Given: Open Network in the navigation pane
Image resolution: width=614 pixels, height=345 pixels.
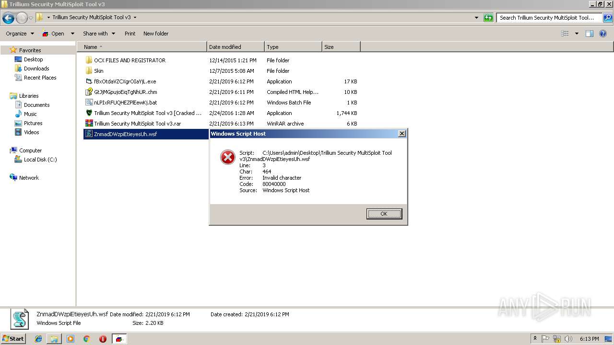Looking at the screenshot, I should (29, 178).
